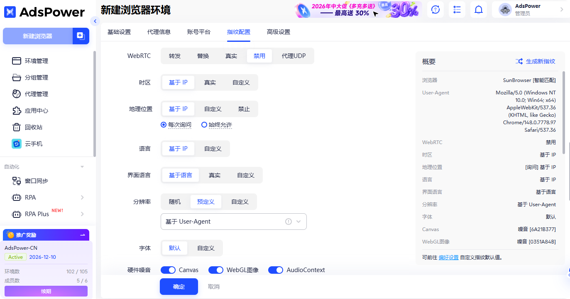Screen dimensions: 570x299
Task: Expand the RPA submenu chevron
Action: 82,198
